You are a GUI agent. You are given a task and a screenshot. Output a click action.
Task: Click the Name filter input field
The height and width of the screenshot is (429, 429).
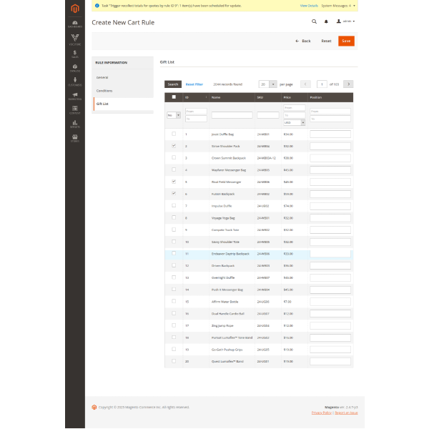(232, 114)
